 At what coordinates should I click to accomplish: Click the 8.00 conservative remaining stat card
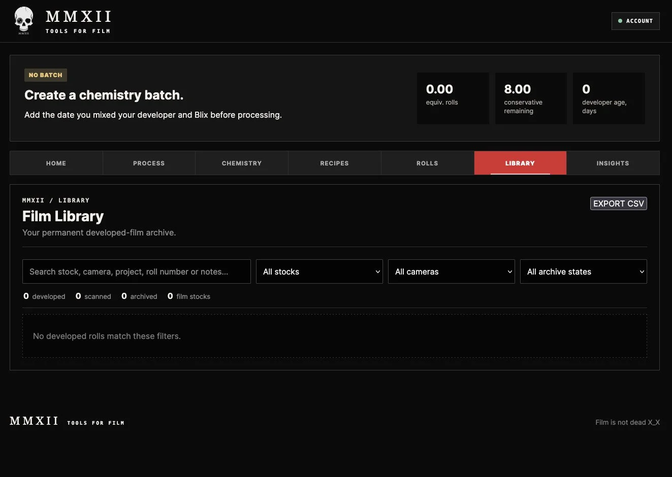531,98
